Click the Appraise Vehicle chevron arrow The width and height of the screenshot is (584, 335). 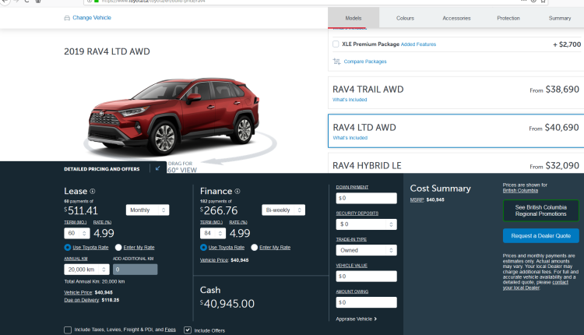tap(375, 319)
